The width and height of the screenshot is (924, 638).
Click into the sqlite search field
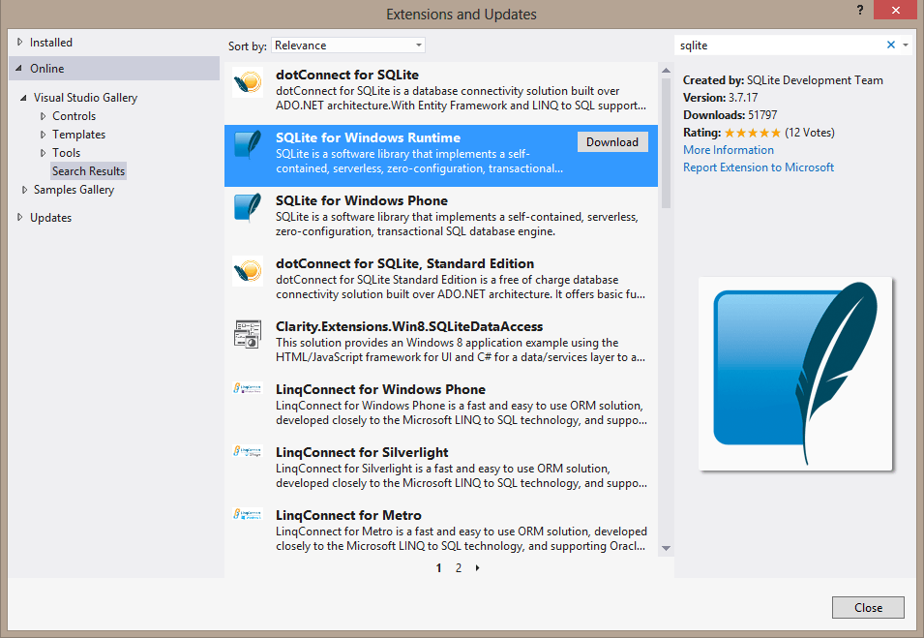(779, 46)
